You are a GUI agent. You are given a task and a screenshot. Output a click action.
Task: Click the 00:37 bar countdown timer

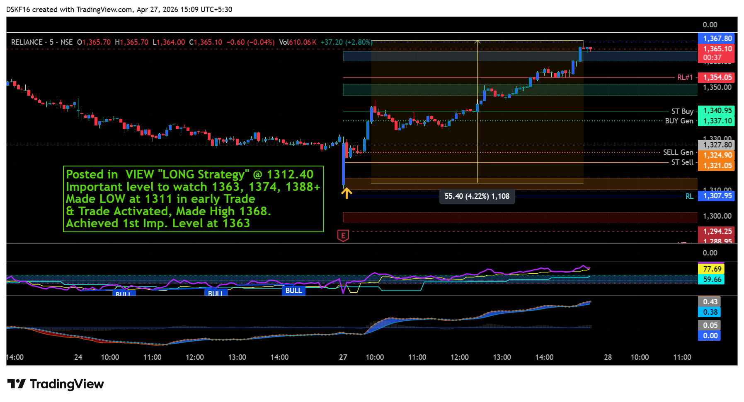point(712,58)
